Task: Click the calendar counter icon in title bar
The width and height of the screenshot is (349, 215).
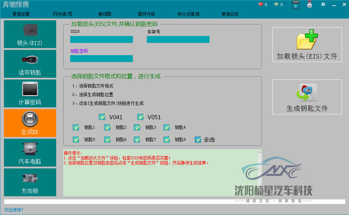Action: pyautogui.click(x=295, y=5)
